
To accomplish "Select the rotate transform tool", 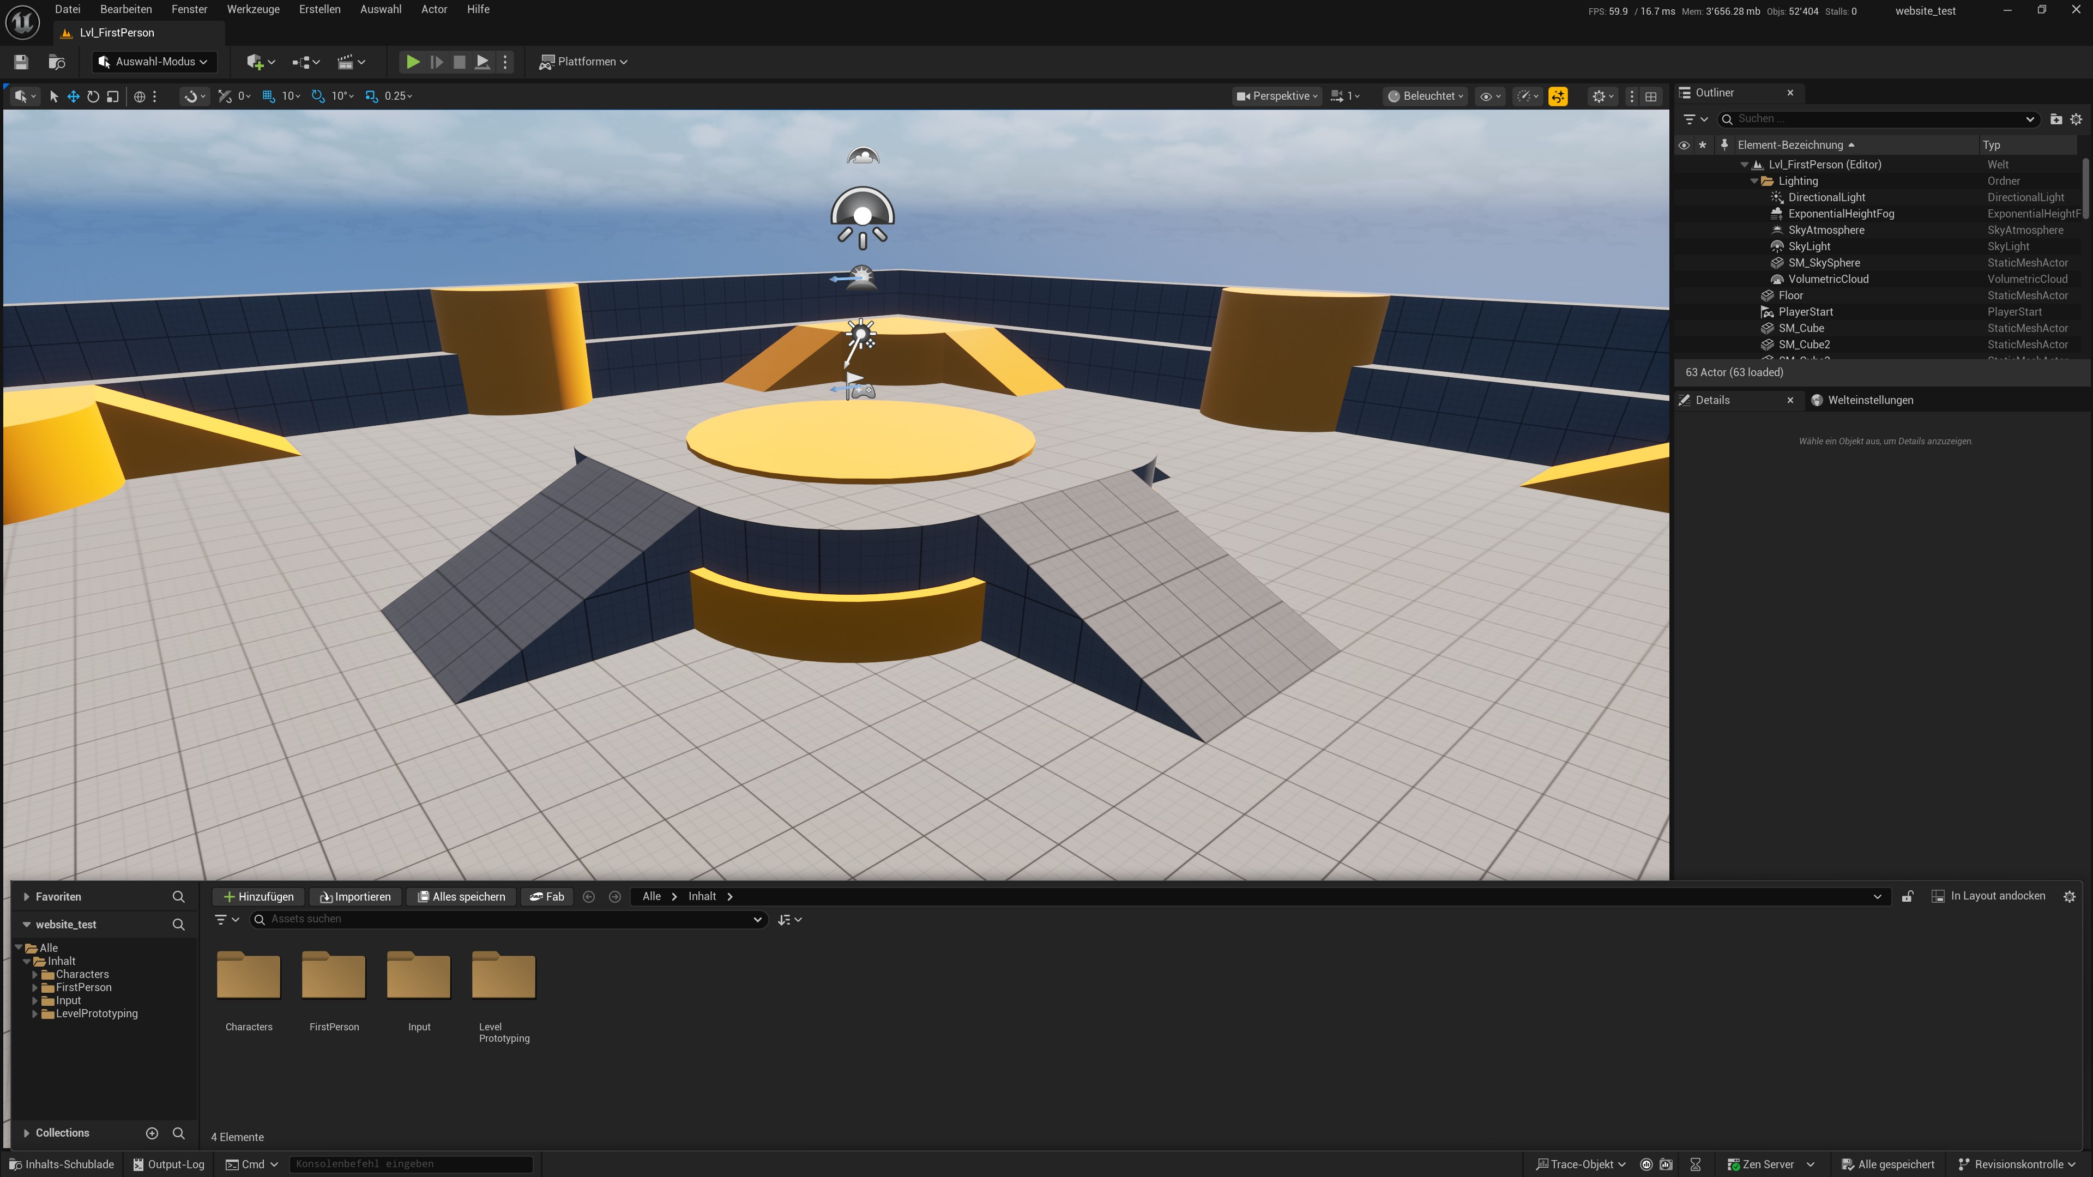I will [93, 96].
